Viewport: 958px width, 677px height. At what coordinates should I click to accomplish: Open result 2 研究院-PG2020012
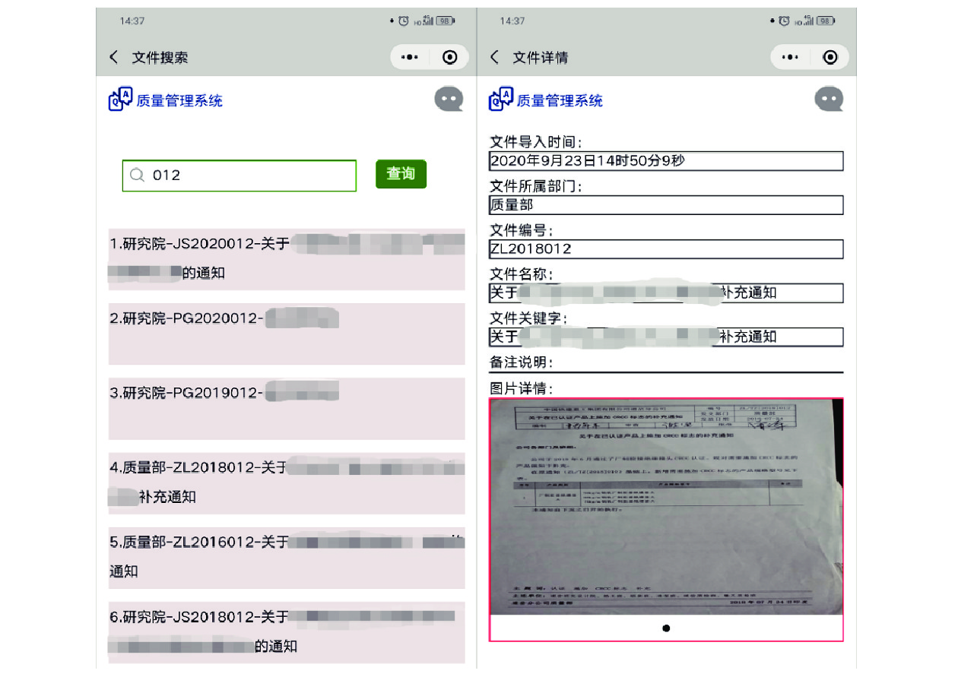coord(286,333)
